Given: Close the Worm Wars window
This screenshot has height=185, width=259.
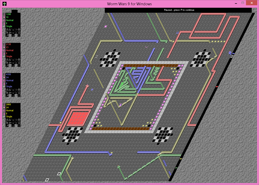Looking at the screenshot, I should (251, 3).
